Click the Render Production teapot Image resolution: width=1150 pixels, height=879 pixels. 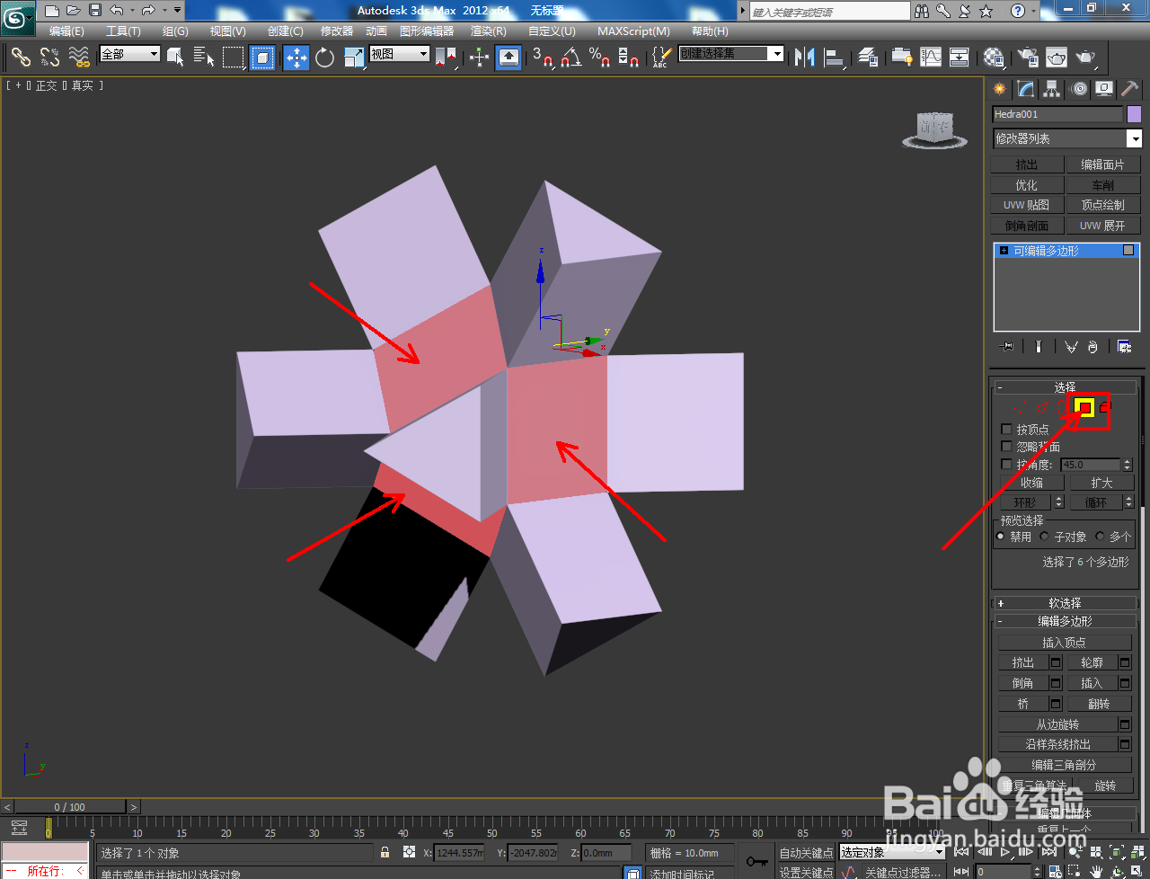click(x=1086, y=58)
